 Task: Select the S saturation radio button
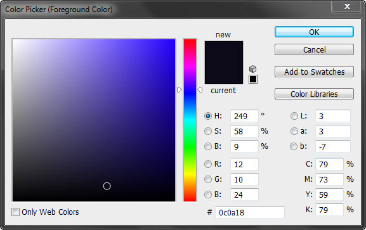(x=208, y=131)
